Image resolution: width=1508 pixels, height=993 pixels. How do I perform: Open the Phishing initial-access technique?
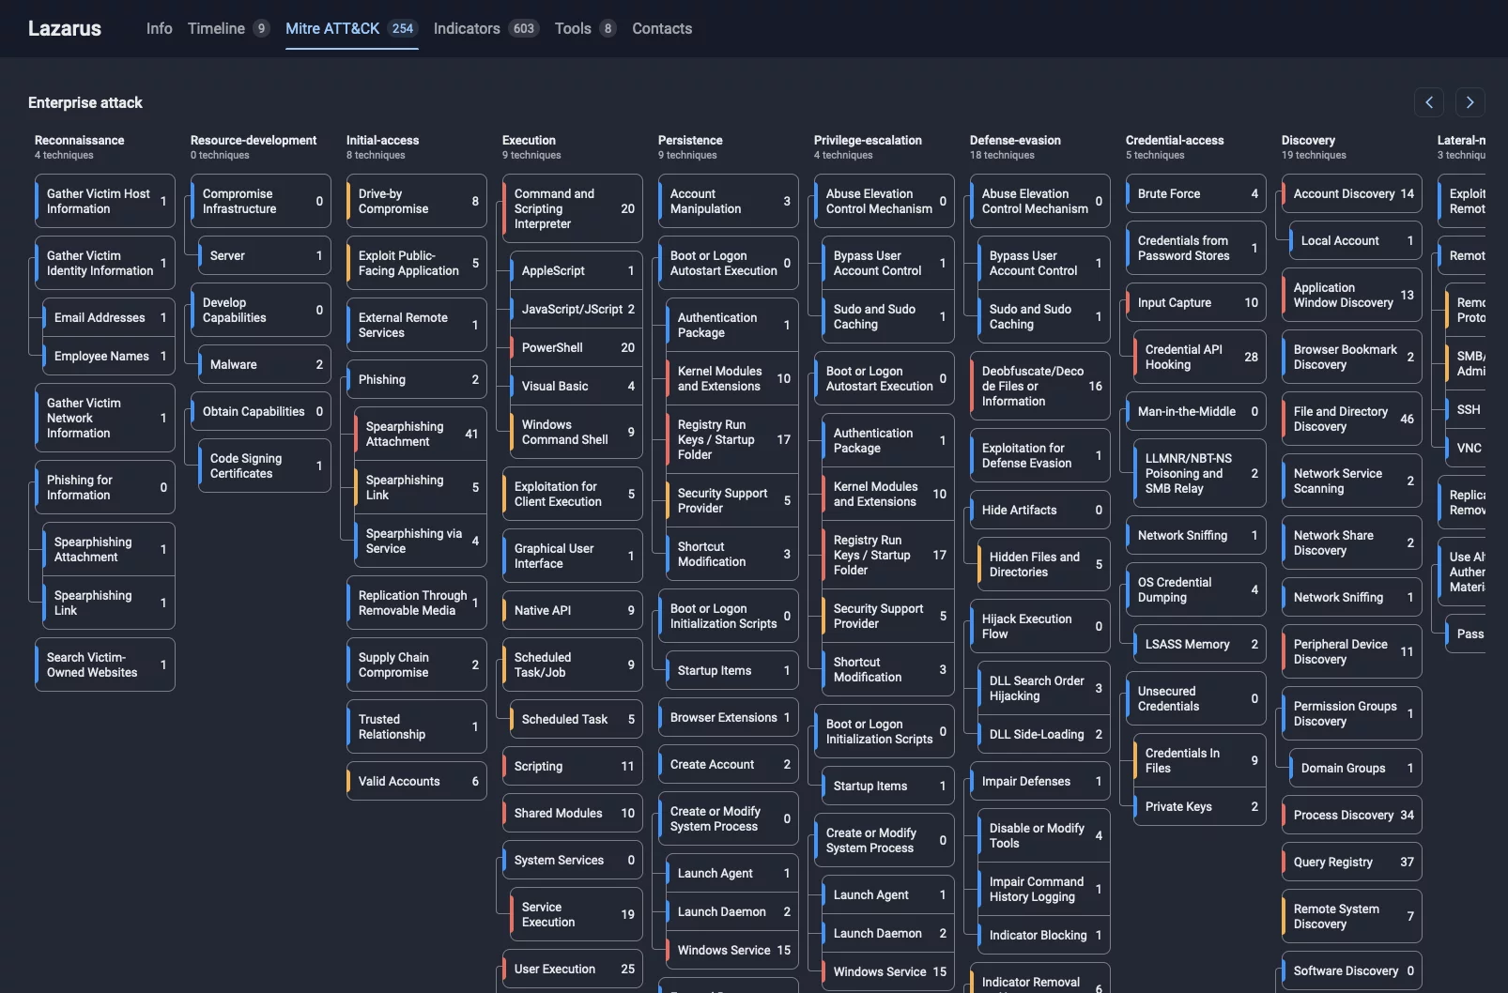(415, 379)
